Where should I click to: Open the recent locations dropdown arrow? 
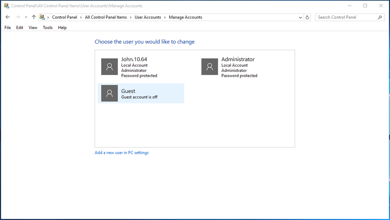[x=26, y=17]
